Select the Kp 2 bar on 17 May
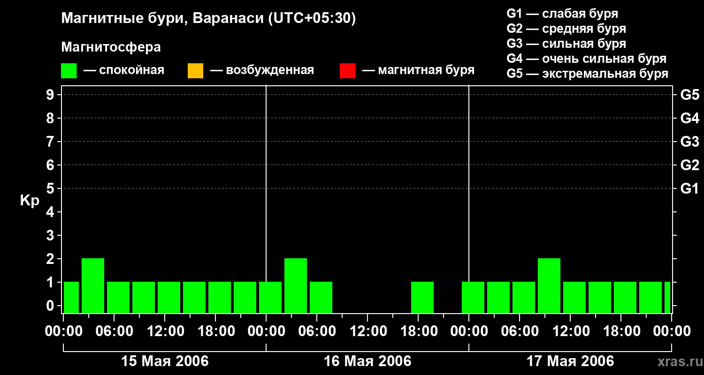 click(x=549, y=285)
